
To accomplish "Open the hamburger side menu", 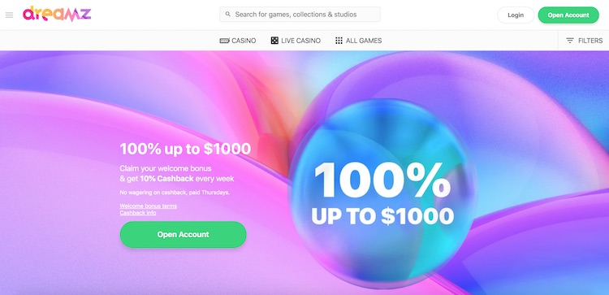I will 9,15.
